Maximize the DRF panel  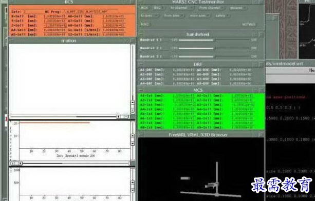click(262, 64)
